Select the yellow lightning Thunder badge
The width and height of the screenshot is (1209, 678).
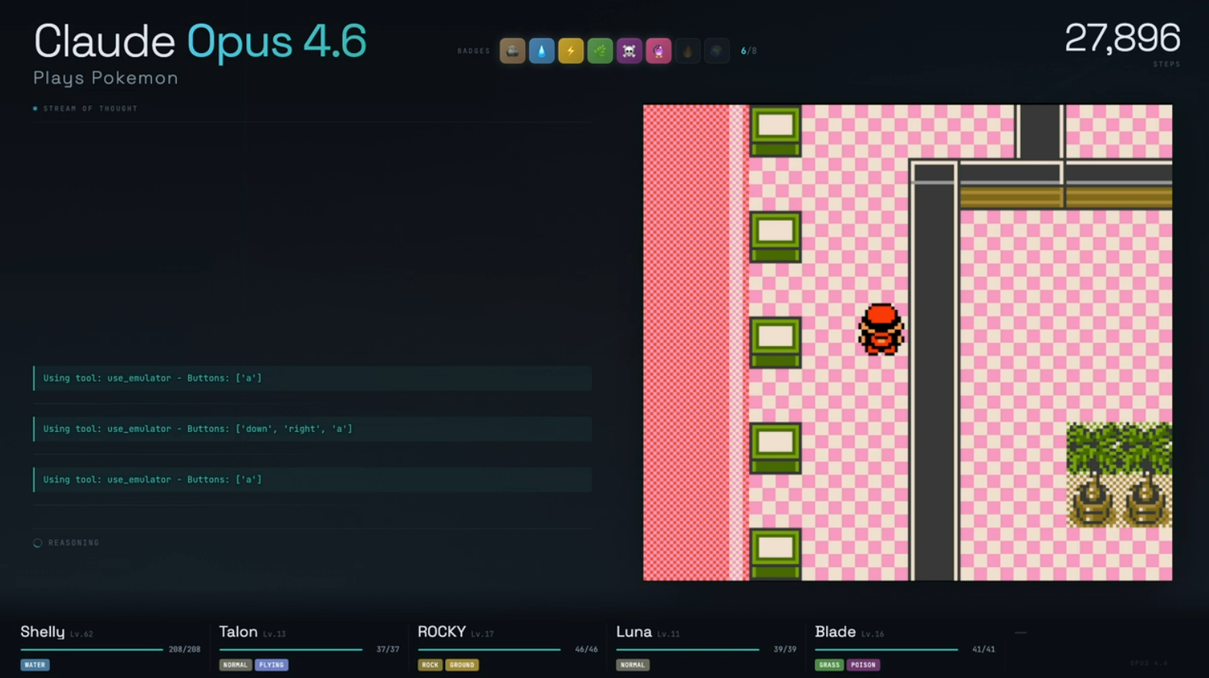pyautogui.click(x=571, y=51)
